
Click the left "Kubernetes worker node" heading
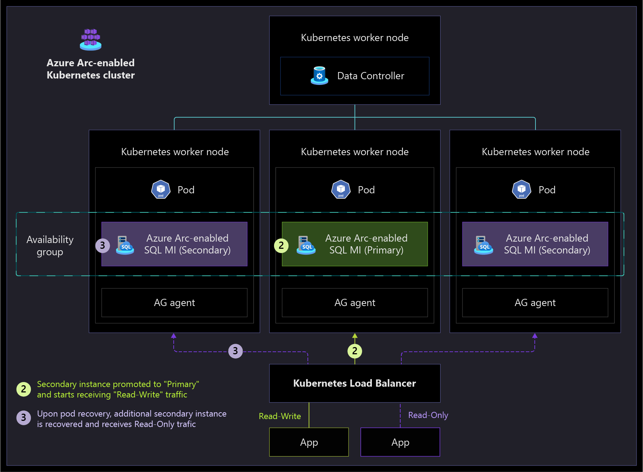175,152
